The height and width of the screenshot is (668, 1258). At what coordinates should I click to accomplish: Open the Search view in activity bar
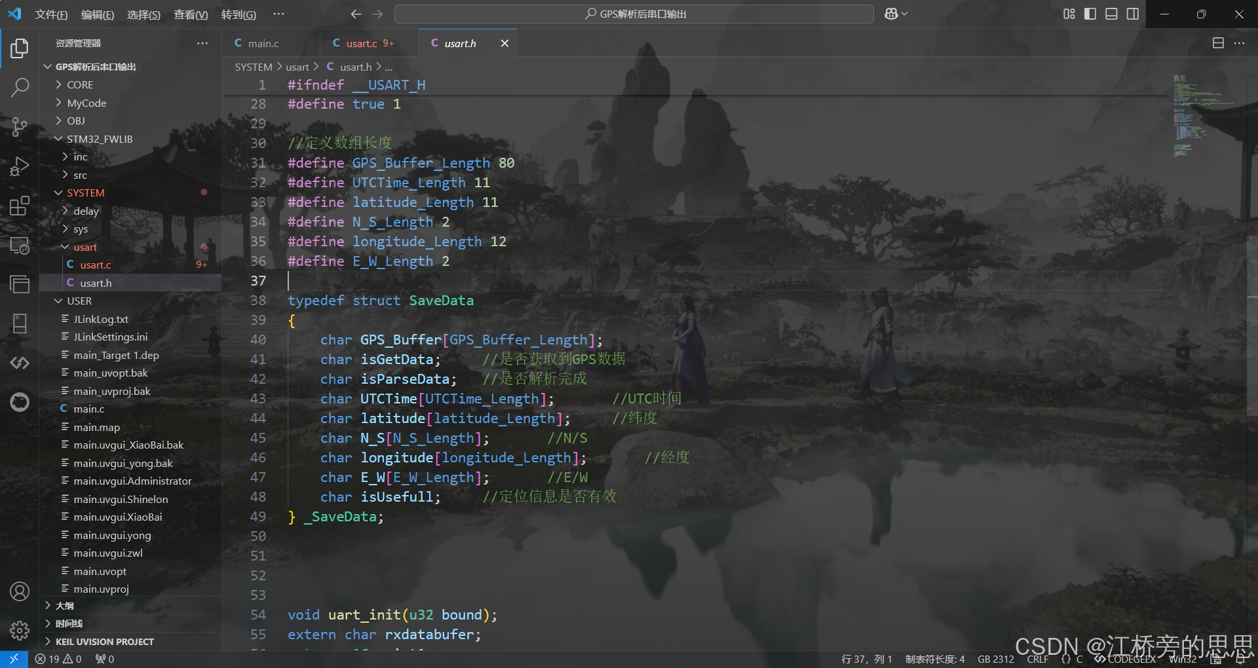pos(20,87)
